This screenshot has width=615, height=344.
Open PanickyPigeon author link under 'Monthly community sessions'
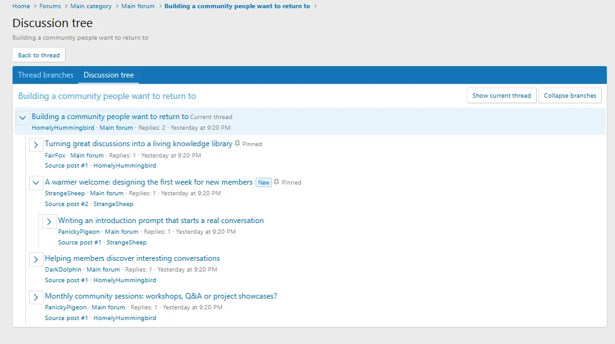click(66, 307)
